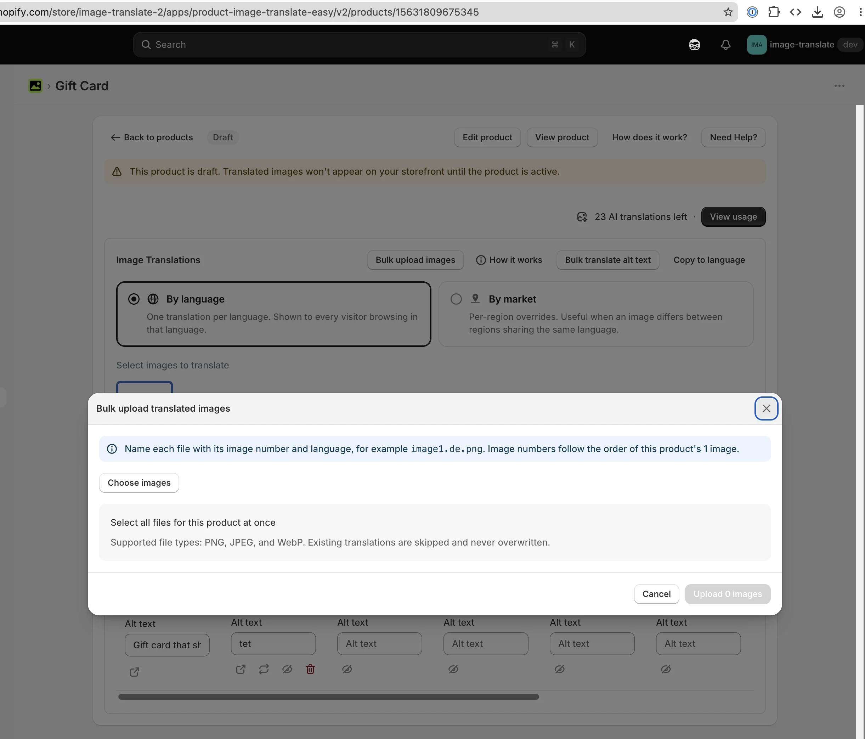Click Bulk translate alt text button
This screenshot has height=739, width=865.
coord(607,260)
